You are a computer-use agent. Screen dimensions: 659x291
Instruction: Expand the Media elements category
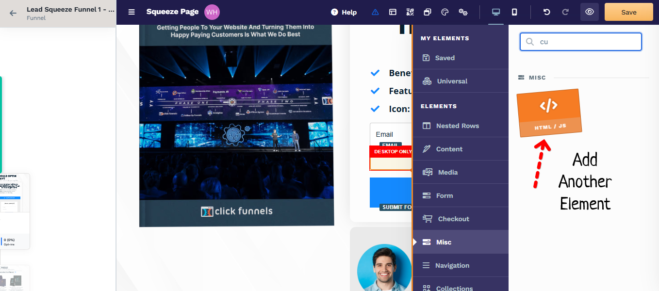[x=447, y=172]
